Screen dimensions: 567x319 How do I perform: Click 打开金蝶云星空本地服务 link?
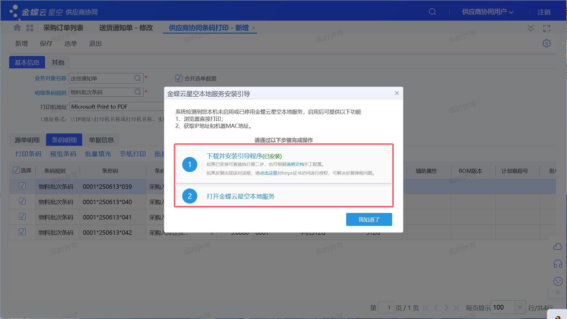pyautogui.click(x=240, y=196)
